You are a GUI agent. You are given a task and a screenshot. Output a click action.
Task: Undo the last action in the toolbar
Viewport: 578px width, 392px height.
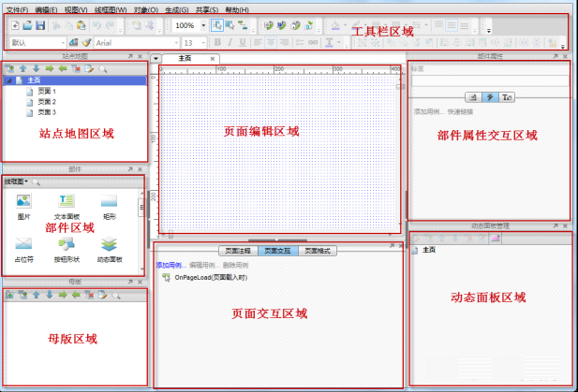click(96, 25)
